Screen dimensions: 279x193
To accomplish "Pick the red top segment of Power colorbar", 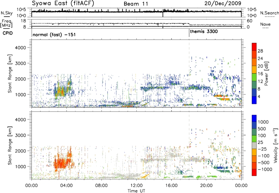I will [x=254, y=47].
